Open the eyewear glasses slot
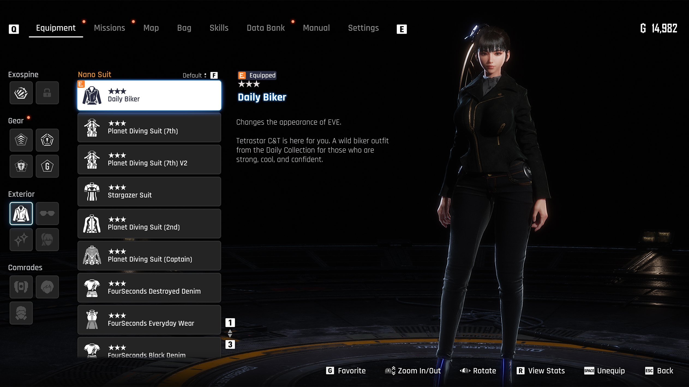This screenshot has width=689, height=387. [x=47, y=213]
